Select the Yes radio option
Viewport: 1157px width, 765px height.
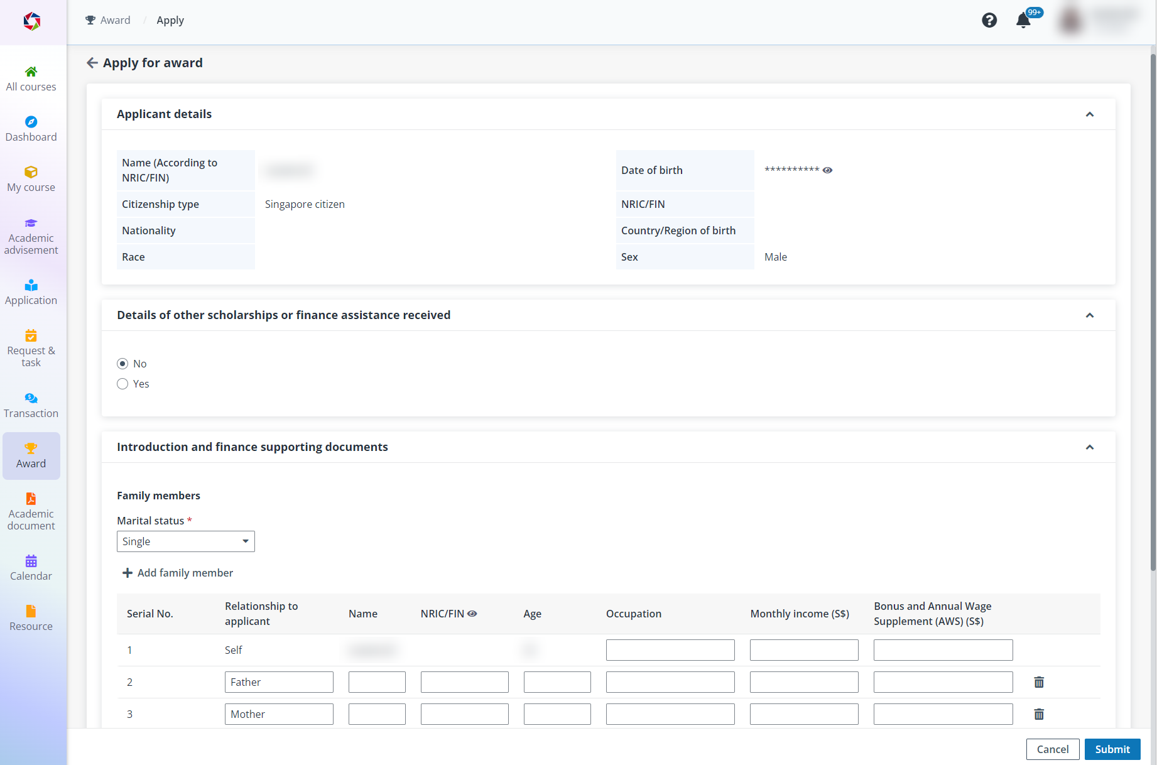coord(122,384)
